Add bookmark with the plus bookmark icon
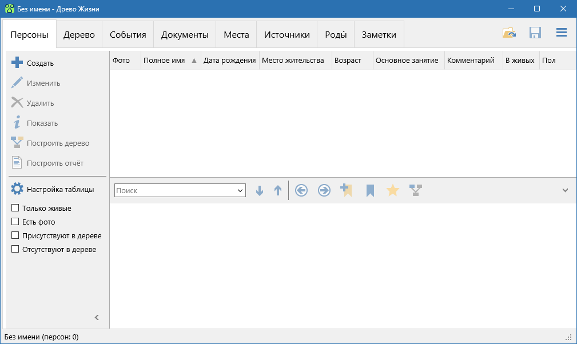This screenshot has height=344, width=577. [x=347, y=190]
